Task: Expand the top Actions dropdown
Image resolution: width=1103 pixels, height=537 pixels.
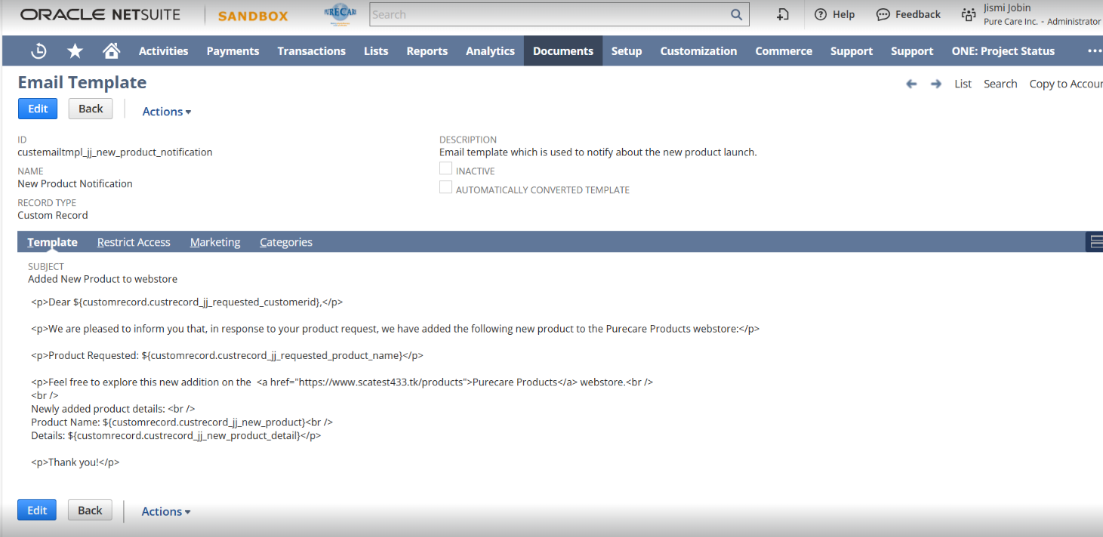Action: click(x=166, y=112)
